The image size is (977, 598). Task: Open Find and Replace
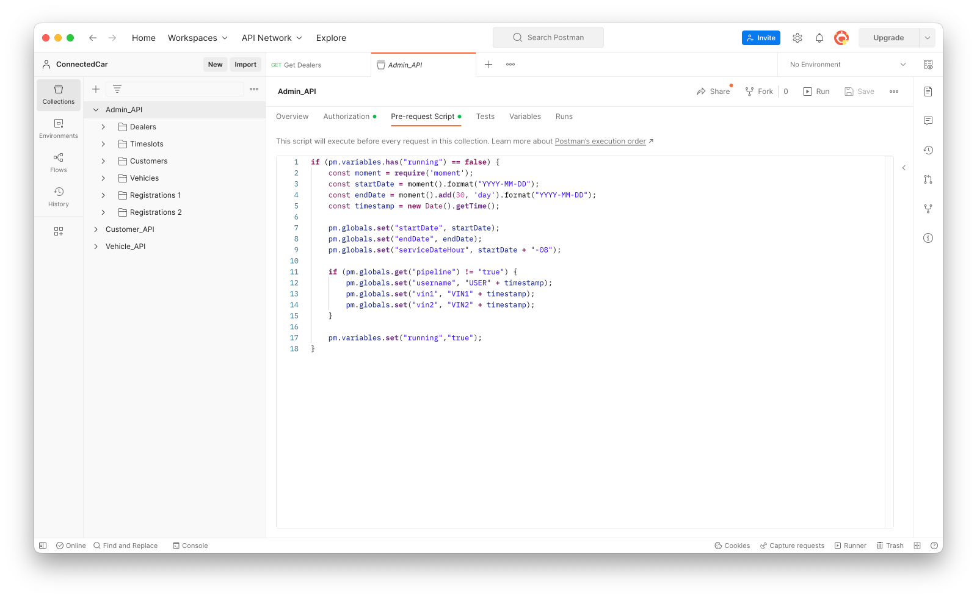coord(126,546)
